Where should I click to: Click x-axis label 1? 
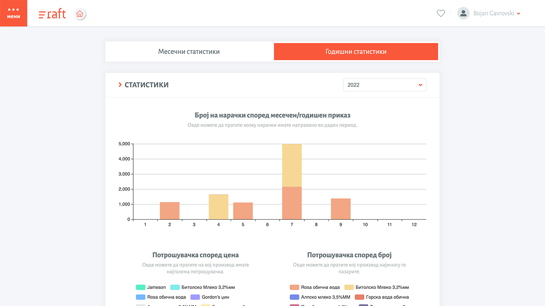pyautogui.click(x=145, y=225)
